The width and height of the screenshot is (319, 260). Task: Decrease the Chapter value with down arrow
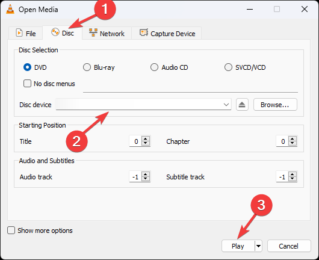(x=293, y=143)
